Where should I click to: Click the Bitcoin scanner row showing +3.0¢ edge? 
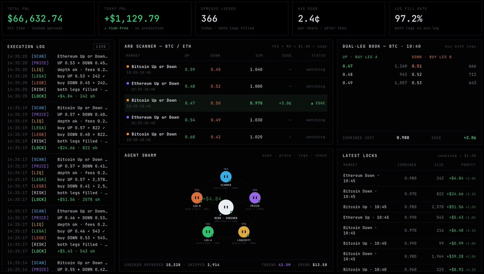pyautogui.click(x=226, y=103)
